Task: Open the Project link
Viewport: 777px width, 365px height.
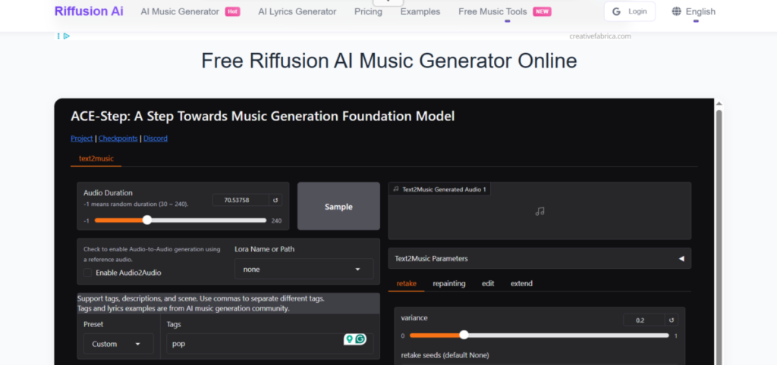Action: pos(82,139)
